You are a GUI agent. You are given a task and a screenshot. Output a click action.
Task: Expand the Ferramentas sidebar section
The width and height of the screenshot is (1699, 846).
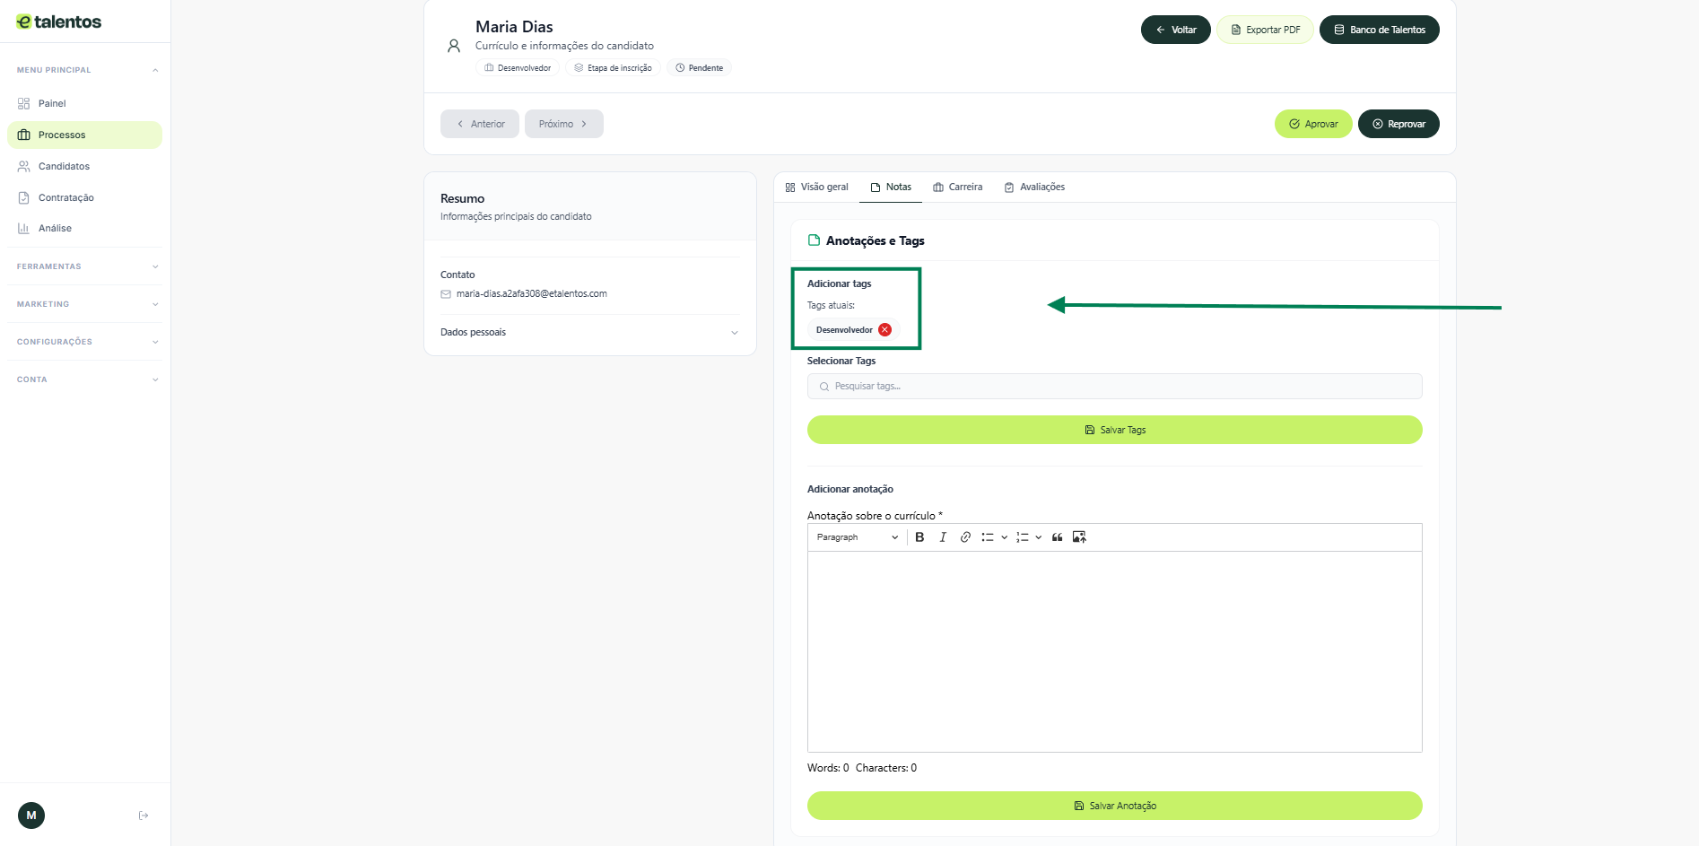(x=85, y=266)
